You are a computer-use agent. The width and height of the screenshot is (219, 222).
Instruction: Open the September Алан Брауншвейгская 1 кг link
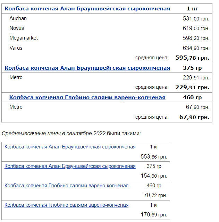(x=70, y=147)
